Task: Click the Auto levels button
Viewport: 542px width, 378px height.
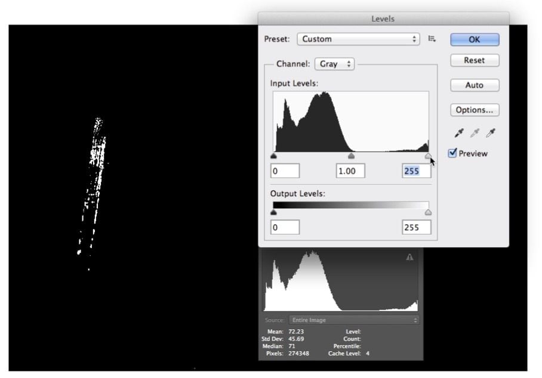Action: click(x=474, y=85)
